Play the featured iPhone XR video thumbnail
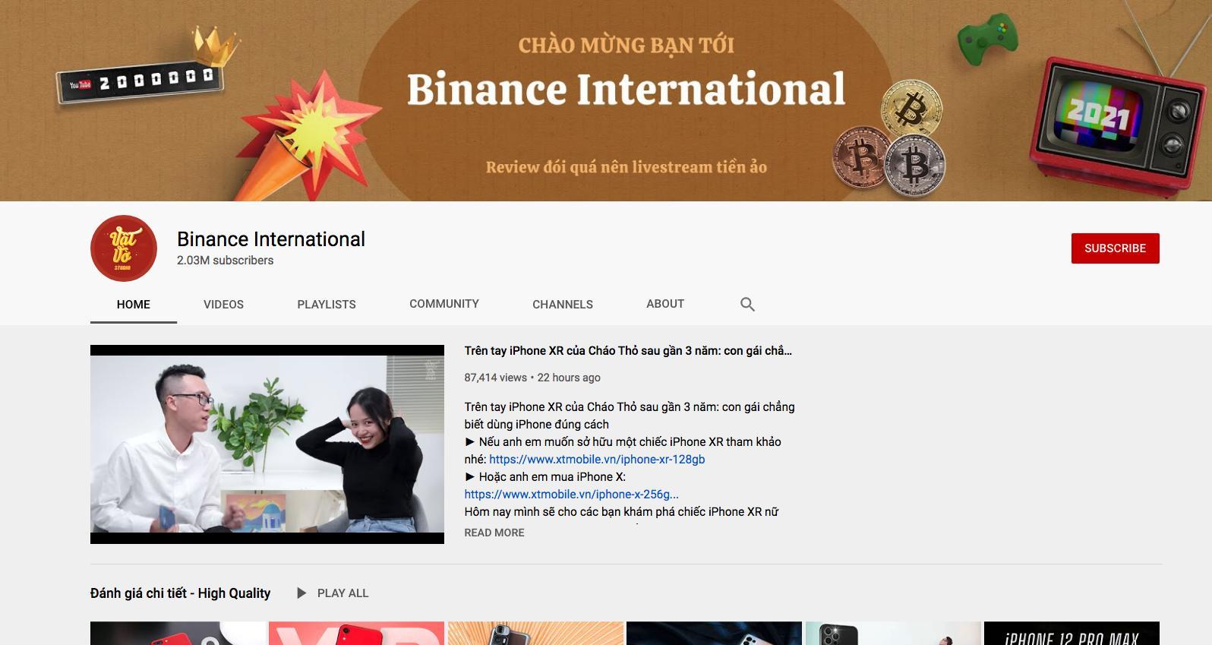Viewport: 1212px width, 645px height. [267, 444]
